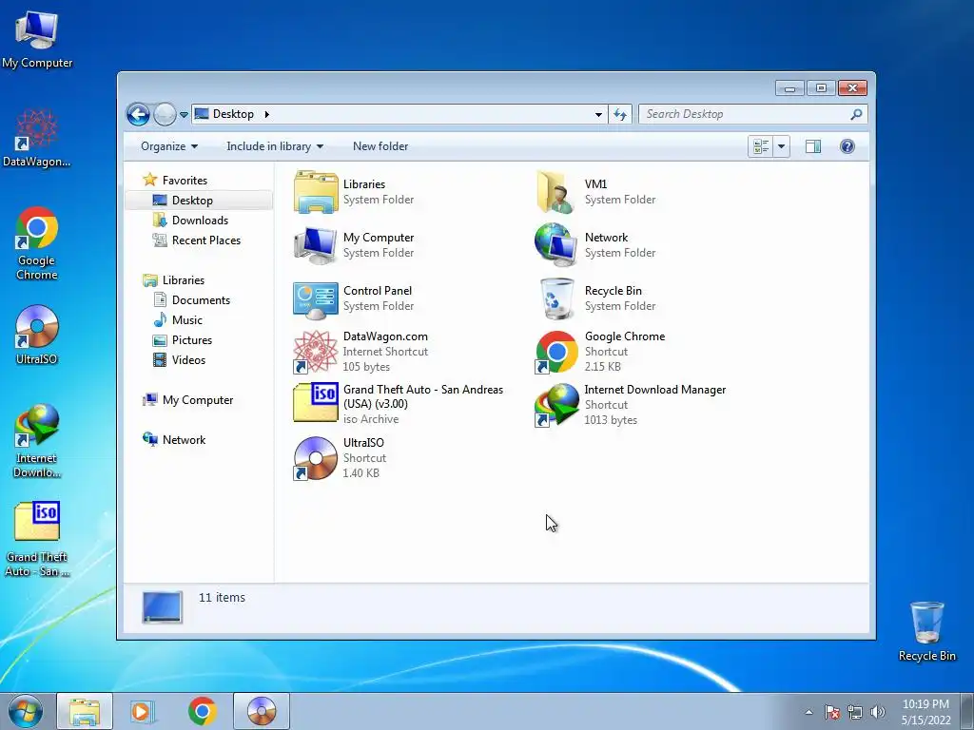The width and height of the screenshot is (974, 730).
Task: Expand the address bar history dropdown
Action: click(598, 114)
